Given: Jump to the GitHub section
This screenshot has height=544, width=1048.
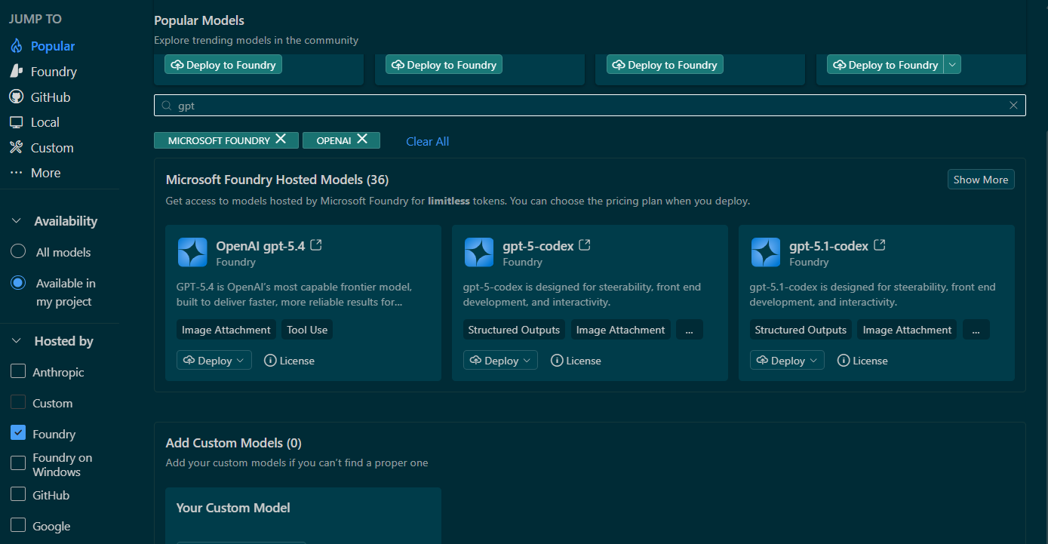Looking at the screenshot, I should click(x=51, y=97).
